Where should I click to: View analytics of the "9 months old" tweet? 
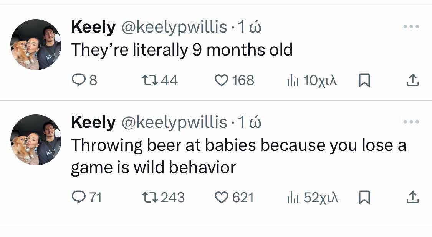pyautogui.click(x=293, y=80)
